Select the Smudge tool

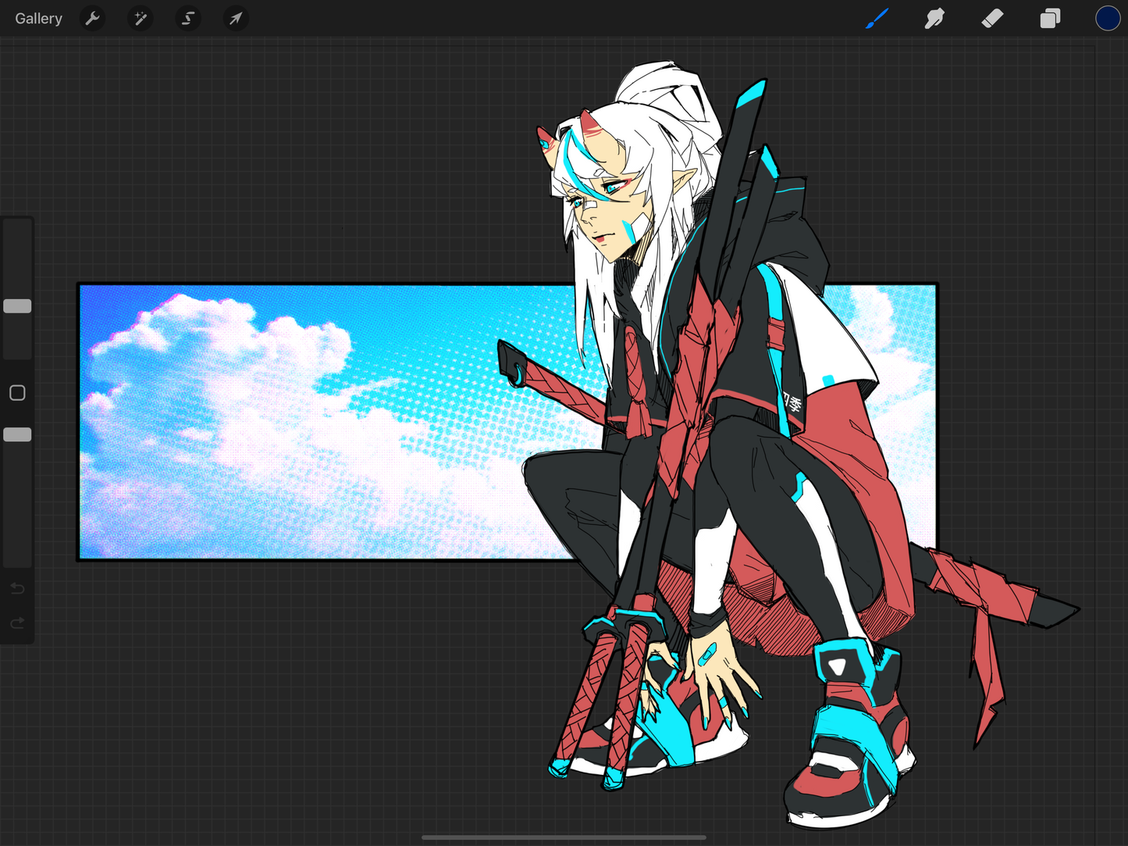pyautogui.click(x=934, y=19)
